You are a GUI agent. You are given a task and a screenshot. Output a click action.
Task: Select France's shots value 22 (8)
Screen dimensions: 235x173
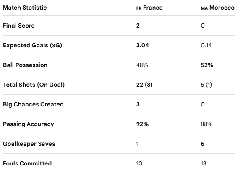click(144, 85)
